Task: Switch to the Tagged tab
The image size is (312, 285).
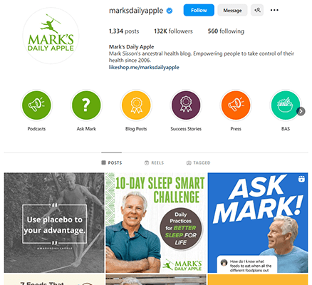Action: pos(198,162)
